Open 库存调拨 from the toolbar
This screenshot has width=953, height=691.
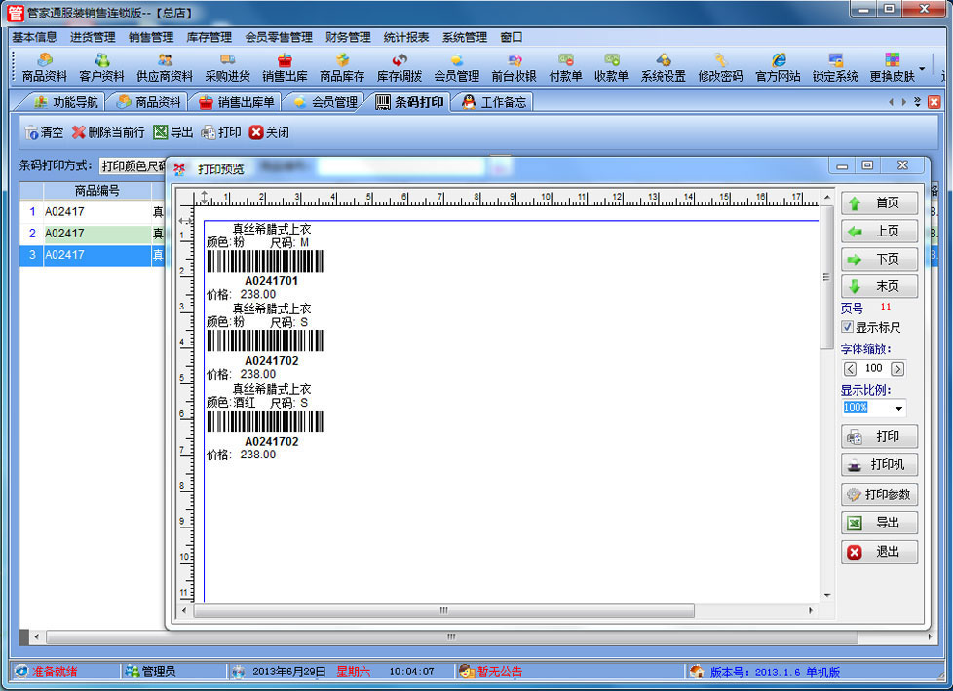[400, 67]
